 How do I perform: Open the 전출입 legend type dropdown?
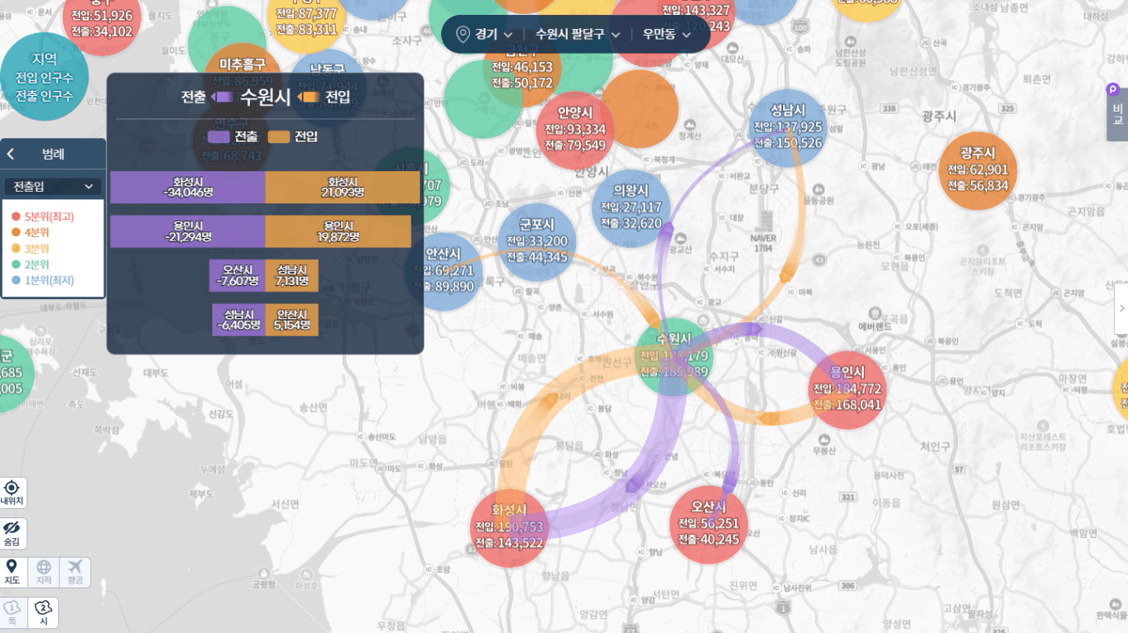pos(53,187)
